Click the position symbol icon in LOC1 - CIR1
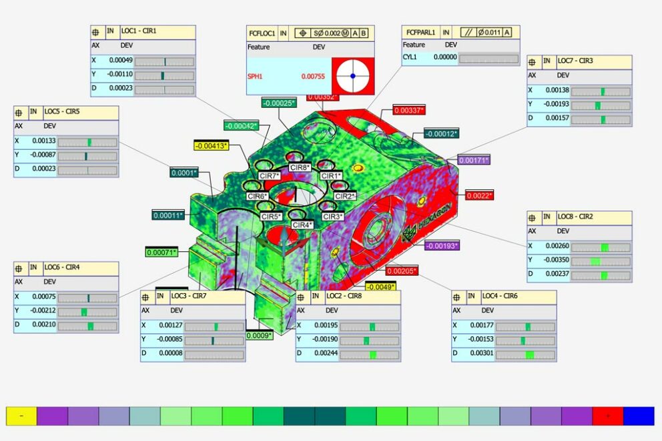 96,31
